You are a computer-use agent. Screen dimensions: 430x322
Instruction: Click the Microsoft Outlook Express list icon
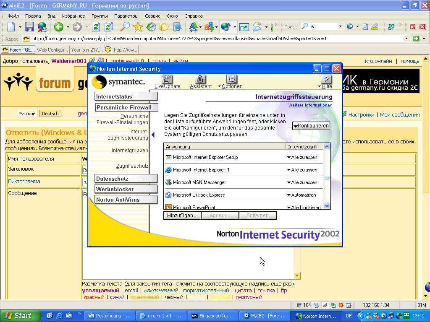168,195
